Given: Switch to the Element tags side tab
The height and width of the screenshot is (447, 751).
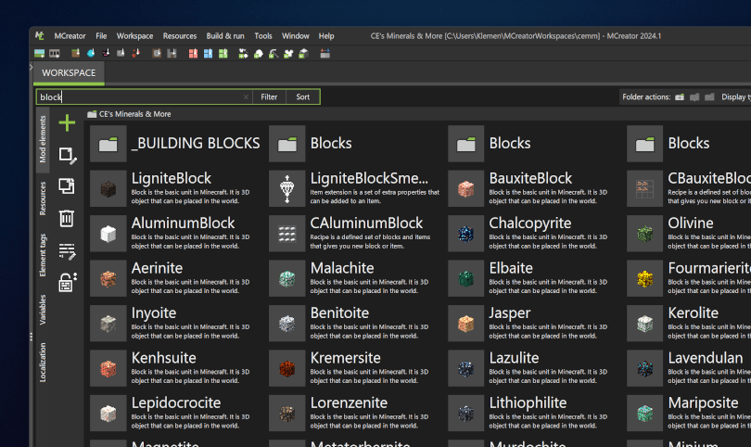Looking at the screenshot, I should [43, 255].
